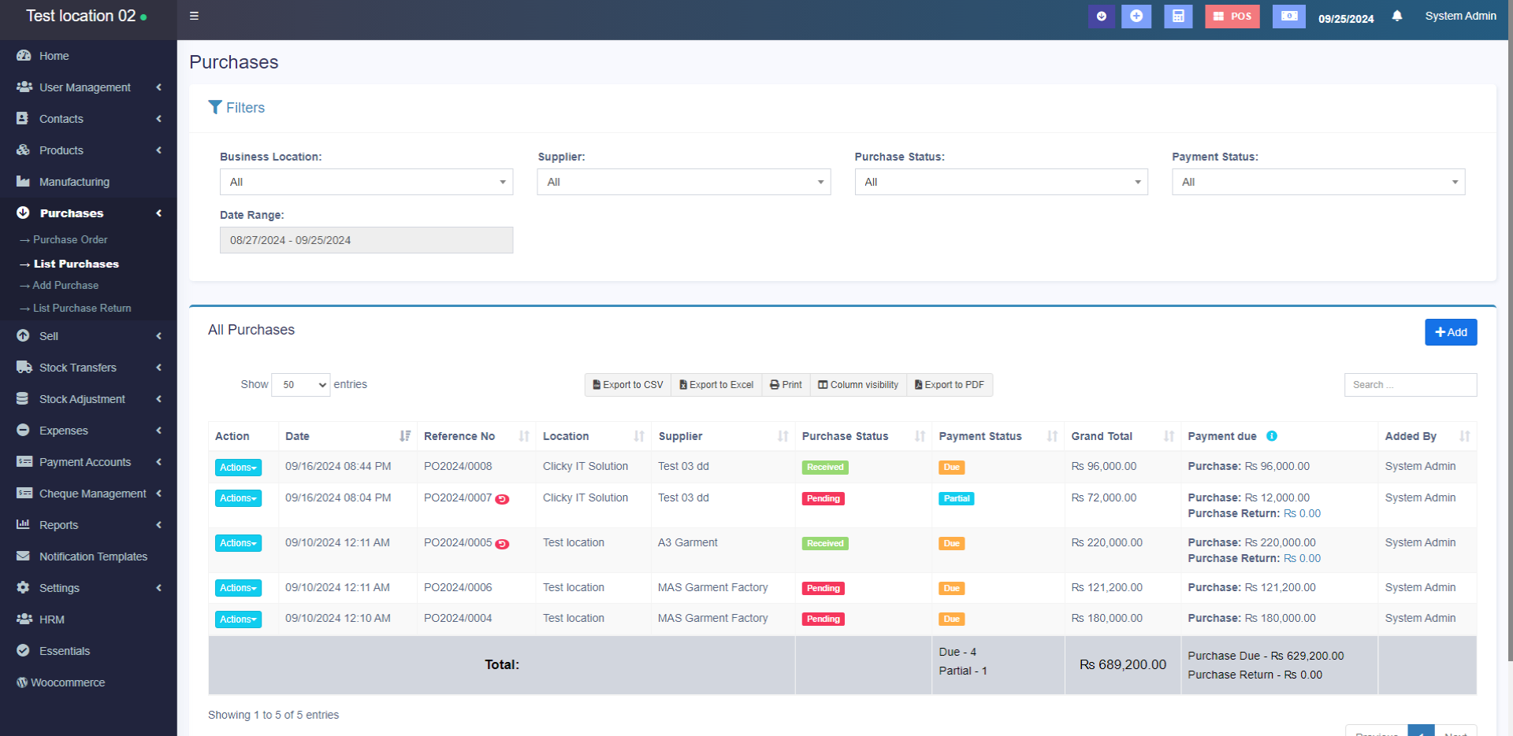1513x736 pixels.
Task: Click the blue Add button
Action: 1450,332
